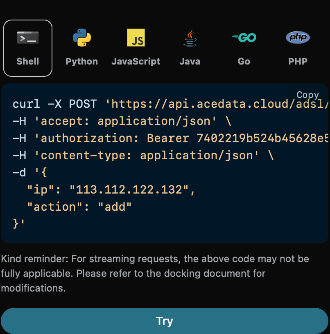This screenshot has height=334, width=330.
Task: Switch to the Python tab label
Action: tap(82, 62)
